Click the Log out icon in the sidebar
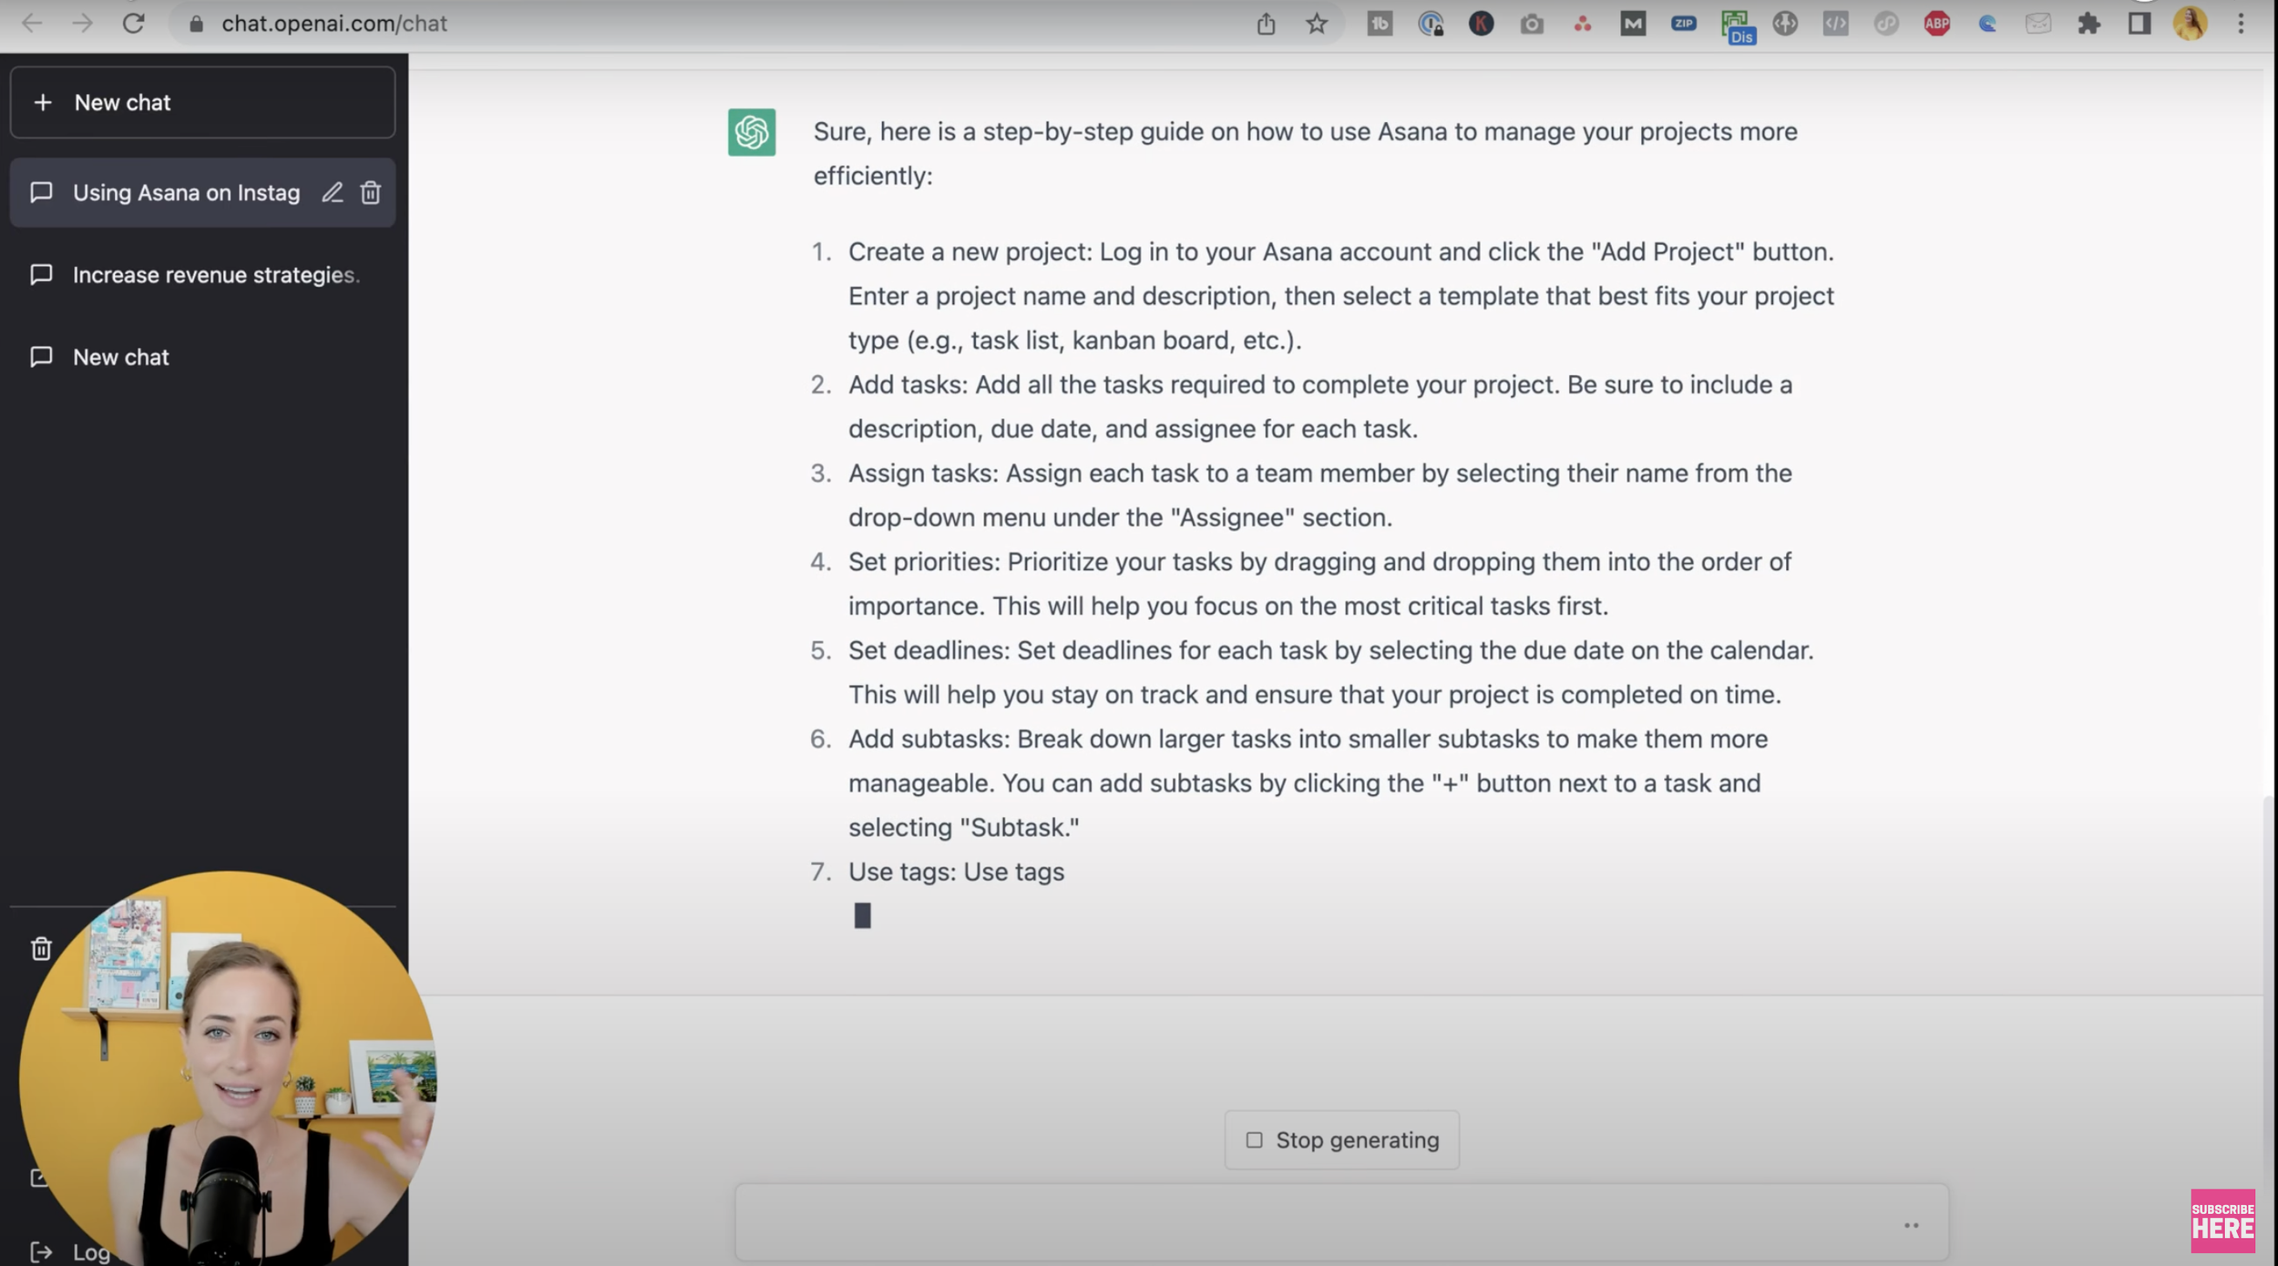The width and height of the screenshot is (2278, 1266). 41,1252
